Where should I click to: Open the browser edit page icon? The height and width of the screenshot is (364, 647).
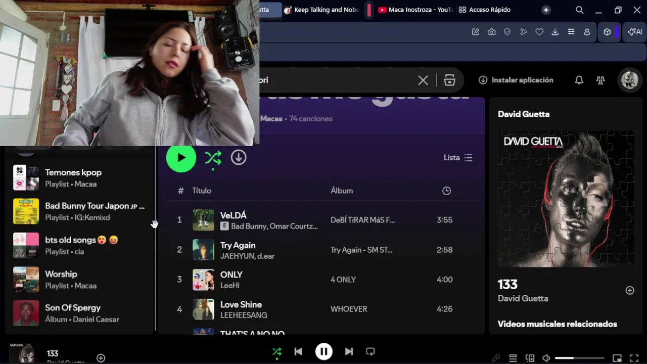point(475,32)
